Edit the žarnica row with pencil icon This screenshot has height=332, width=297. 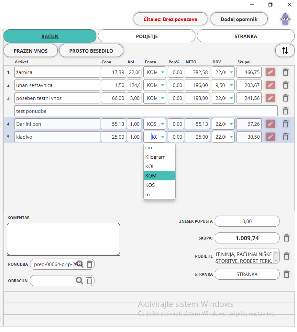pos(270,72)
